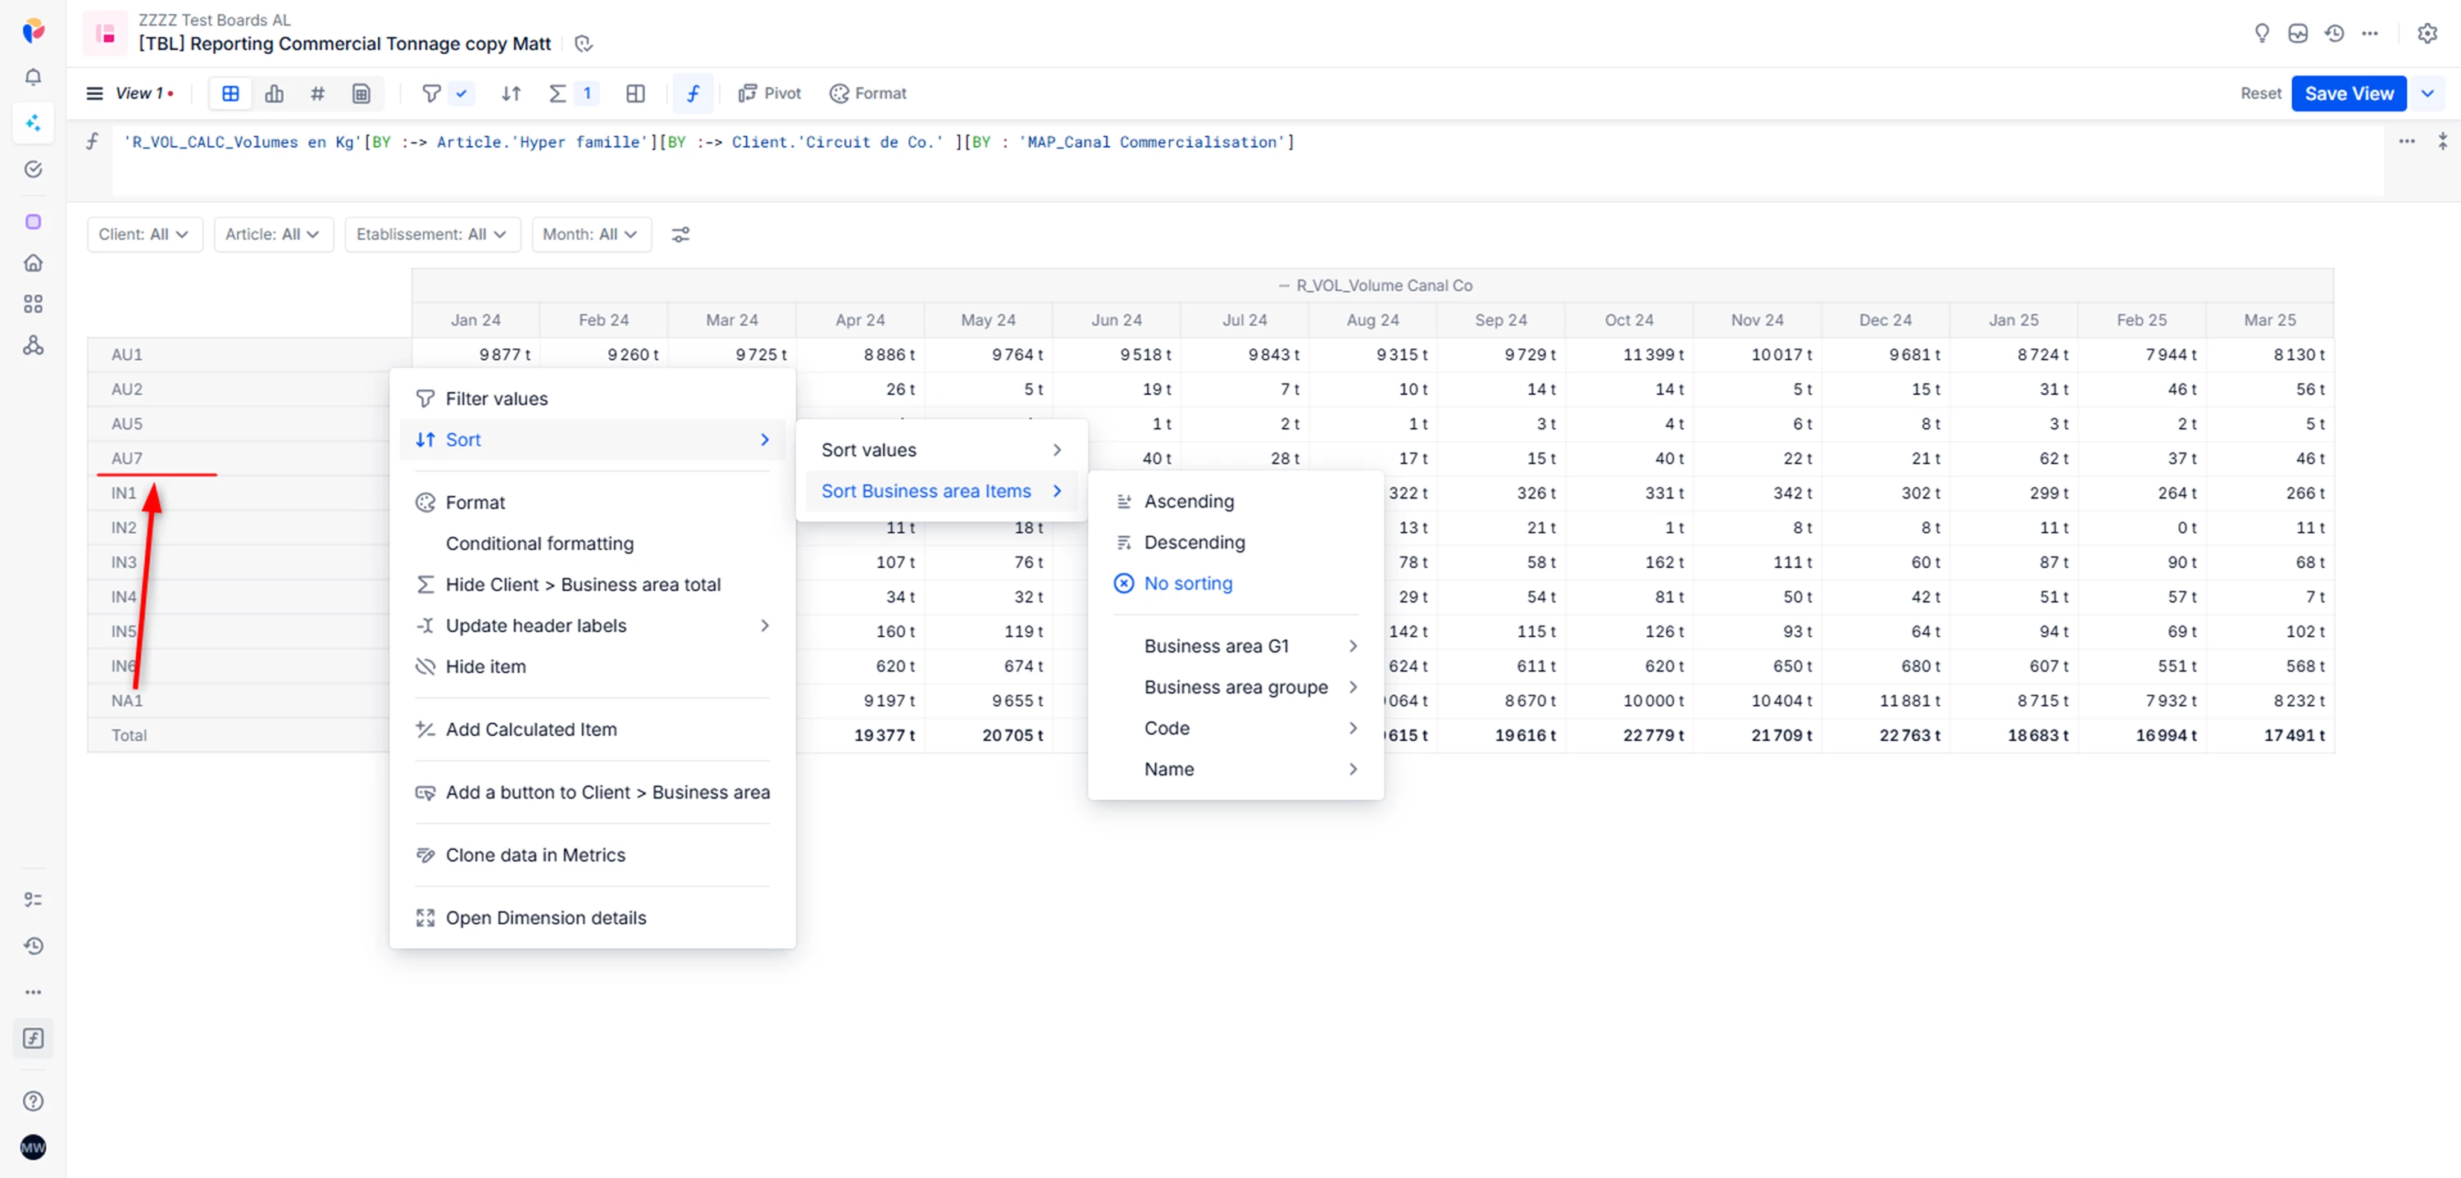Choose Hide item from context menu
Screen dimensions: 2461x1178
(591, 666)
